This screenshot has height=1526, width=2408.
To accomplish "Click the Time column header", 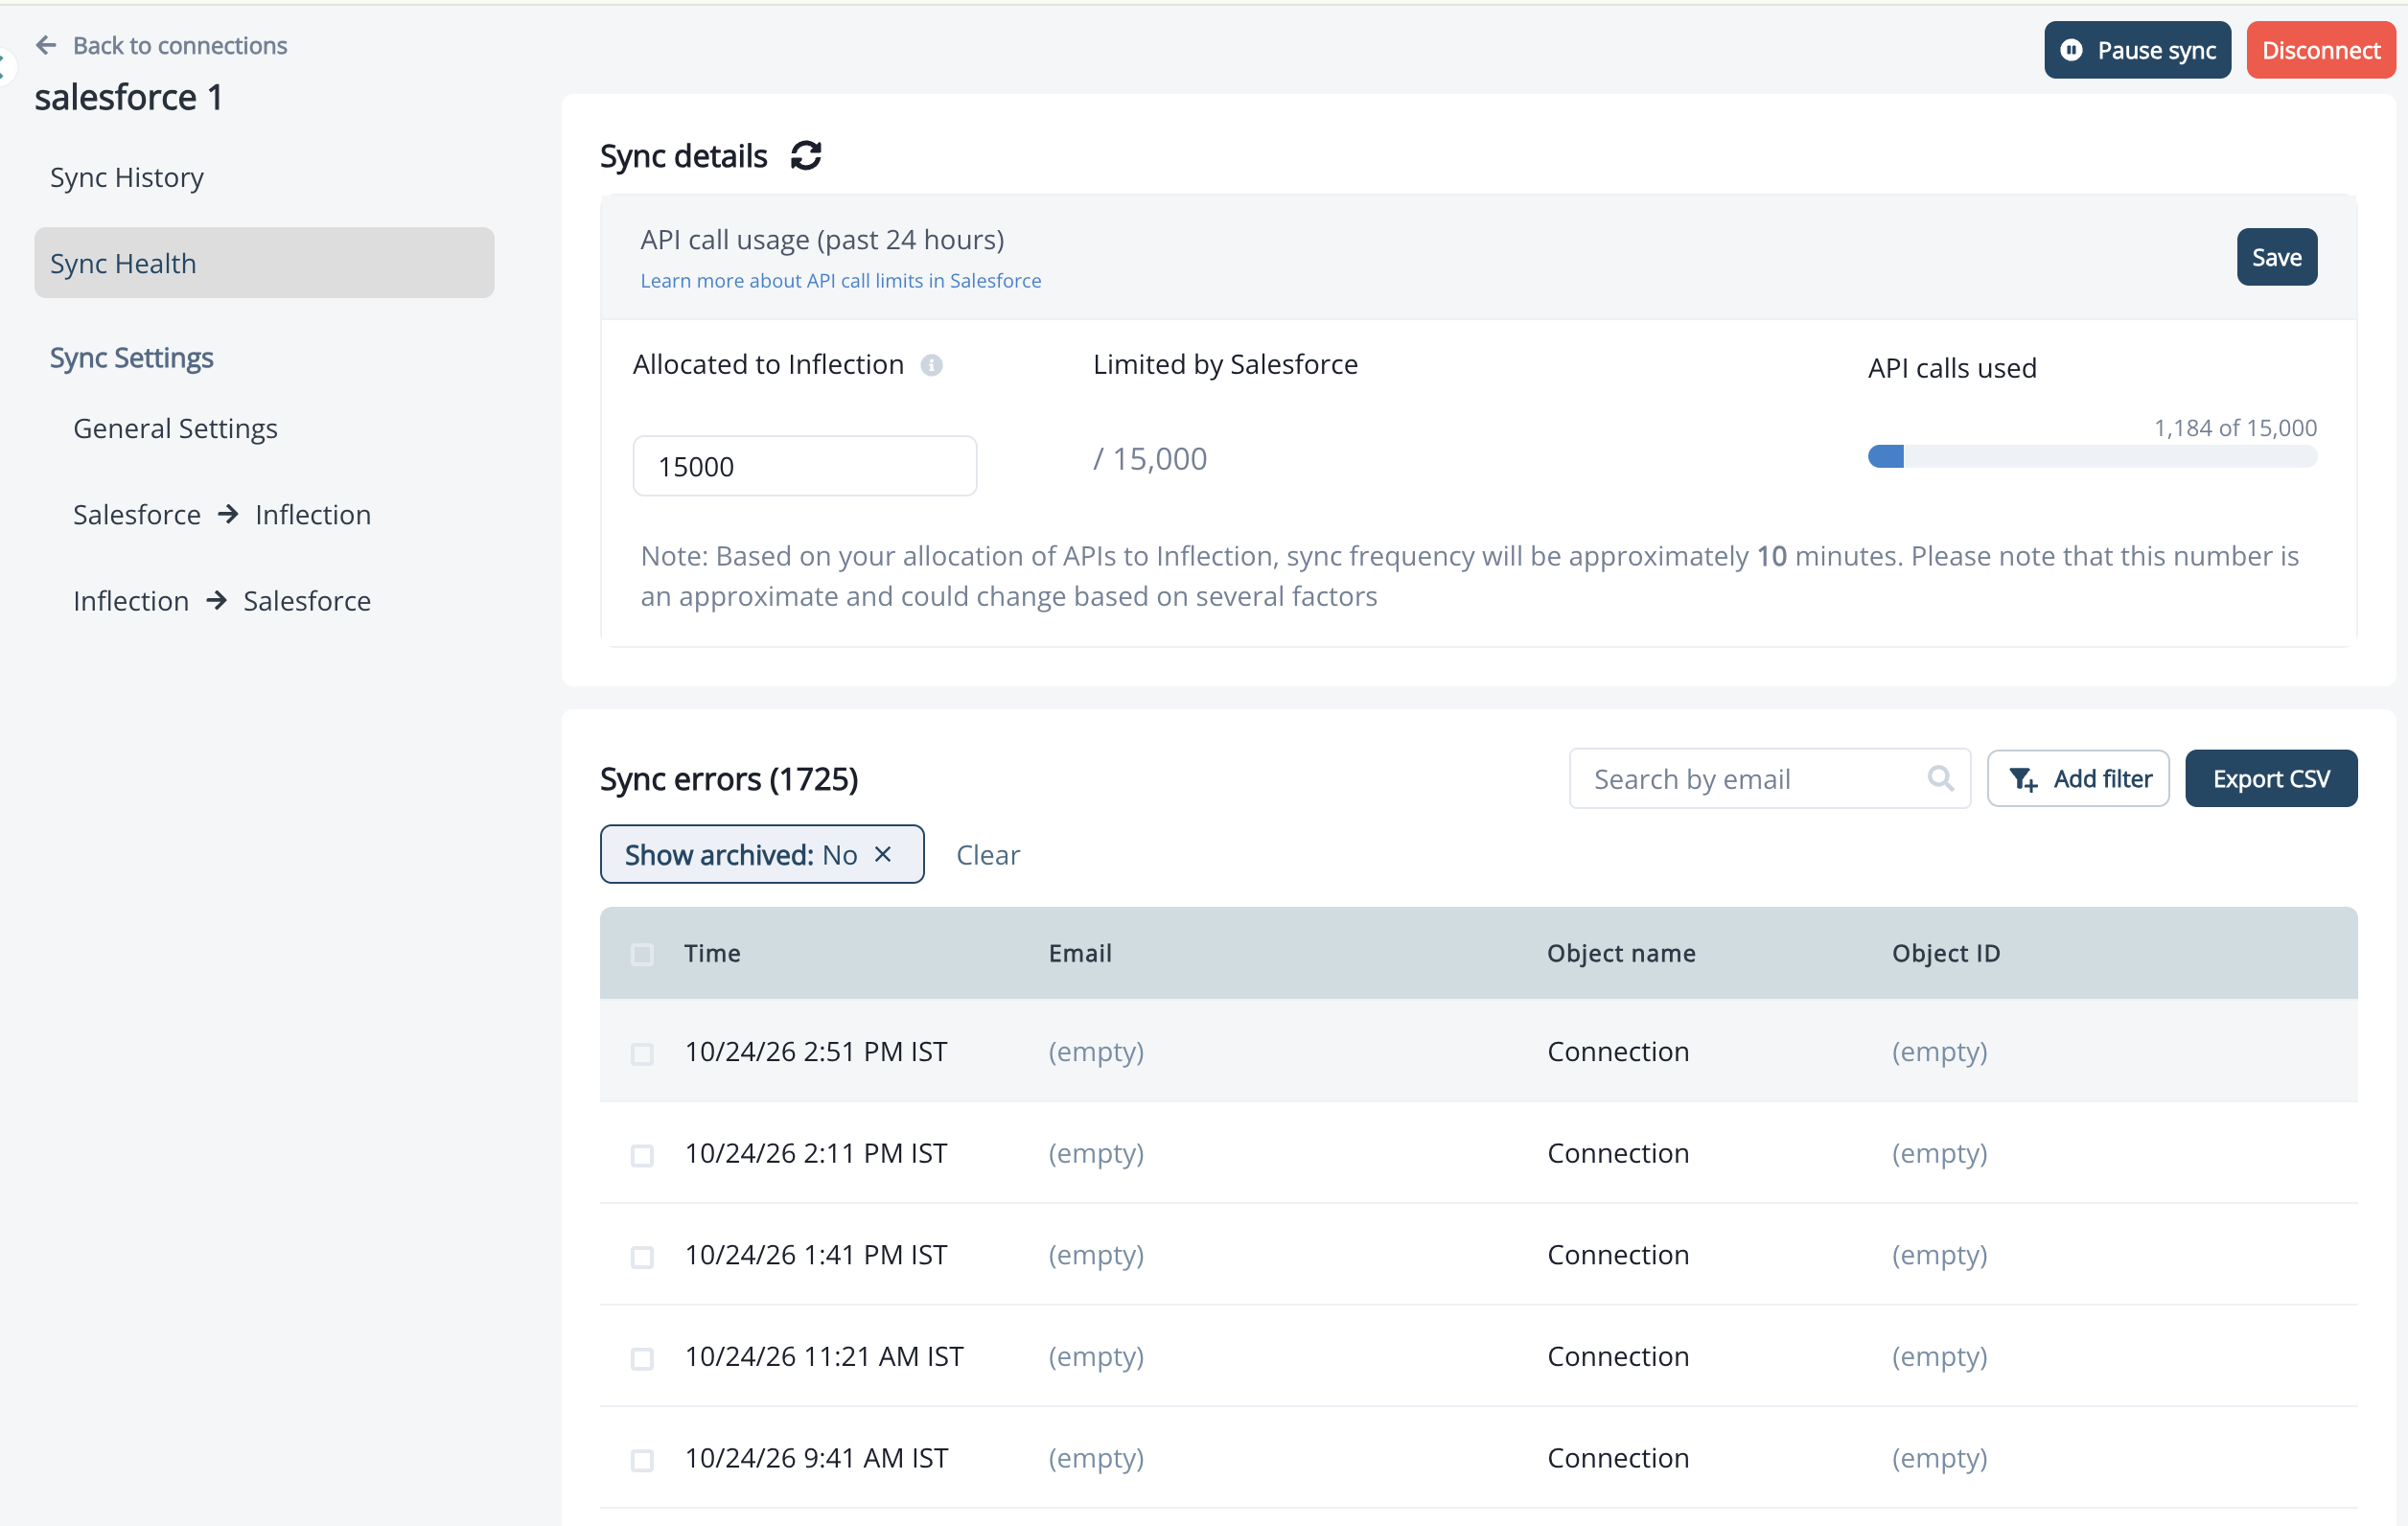I will coord(712,953).
